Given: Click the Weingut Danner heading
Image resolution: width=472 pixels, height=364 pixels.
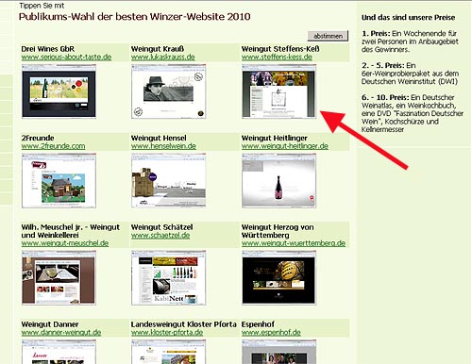Looking at the screenshot, I should coord(50,324).
